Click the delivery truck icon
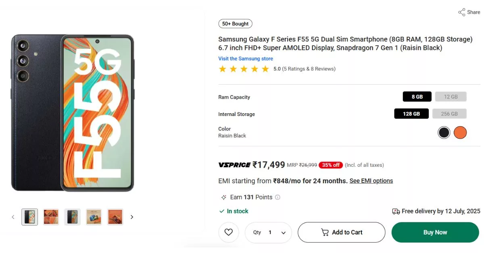This screenshot has width=484, height=253. 396,211
